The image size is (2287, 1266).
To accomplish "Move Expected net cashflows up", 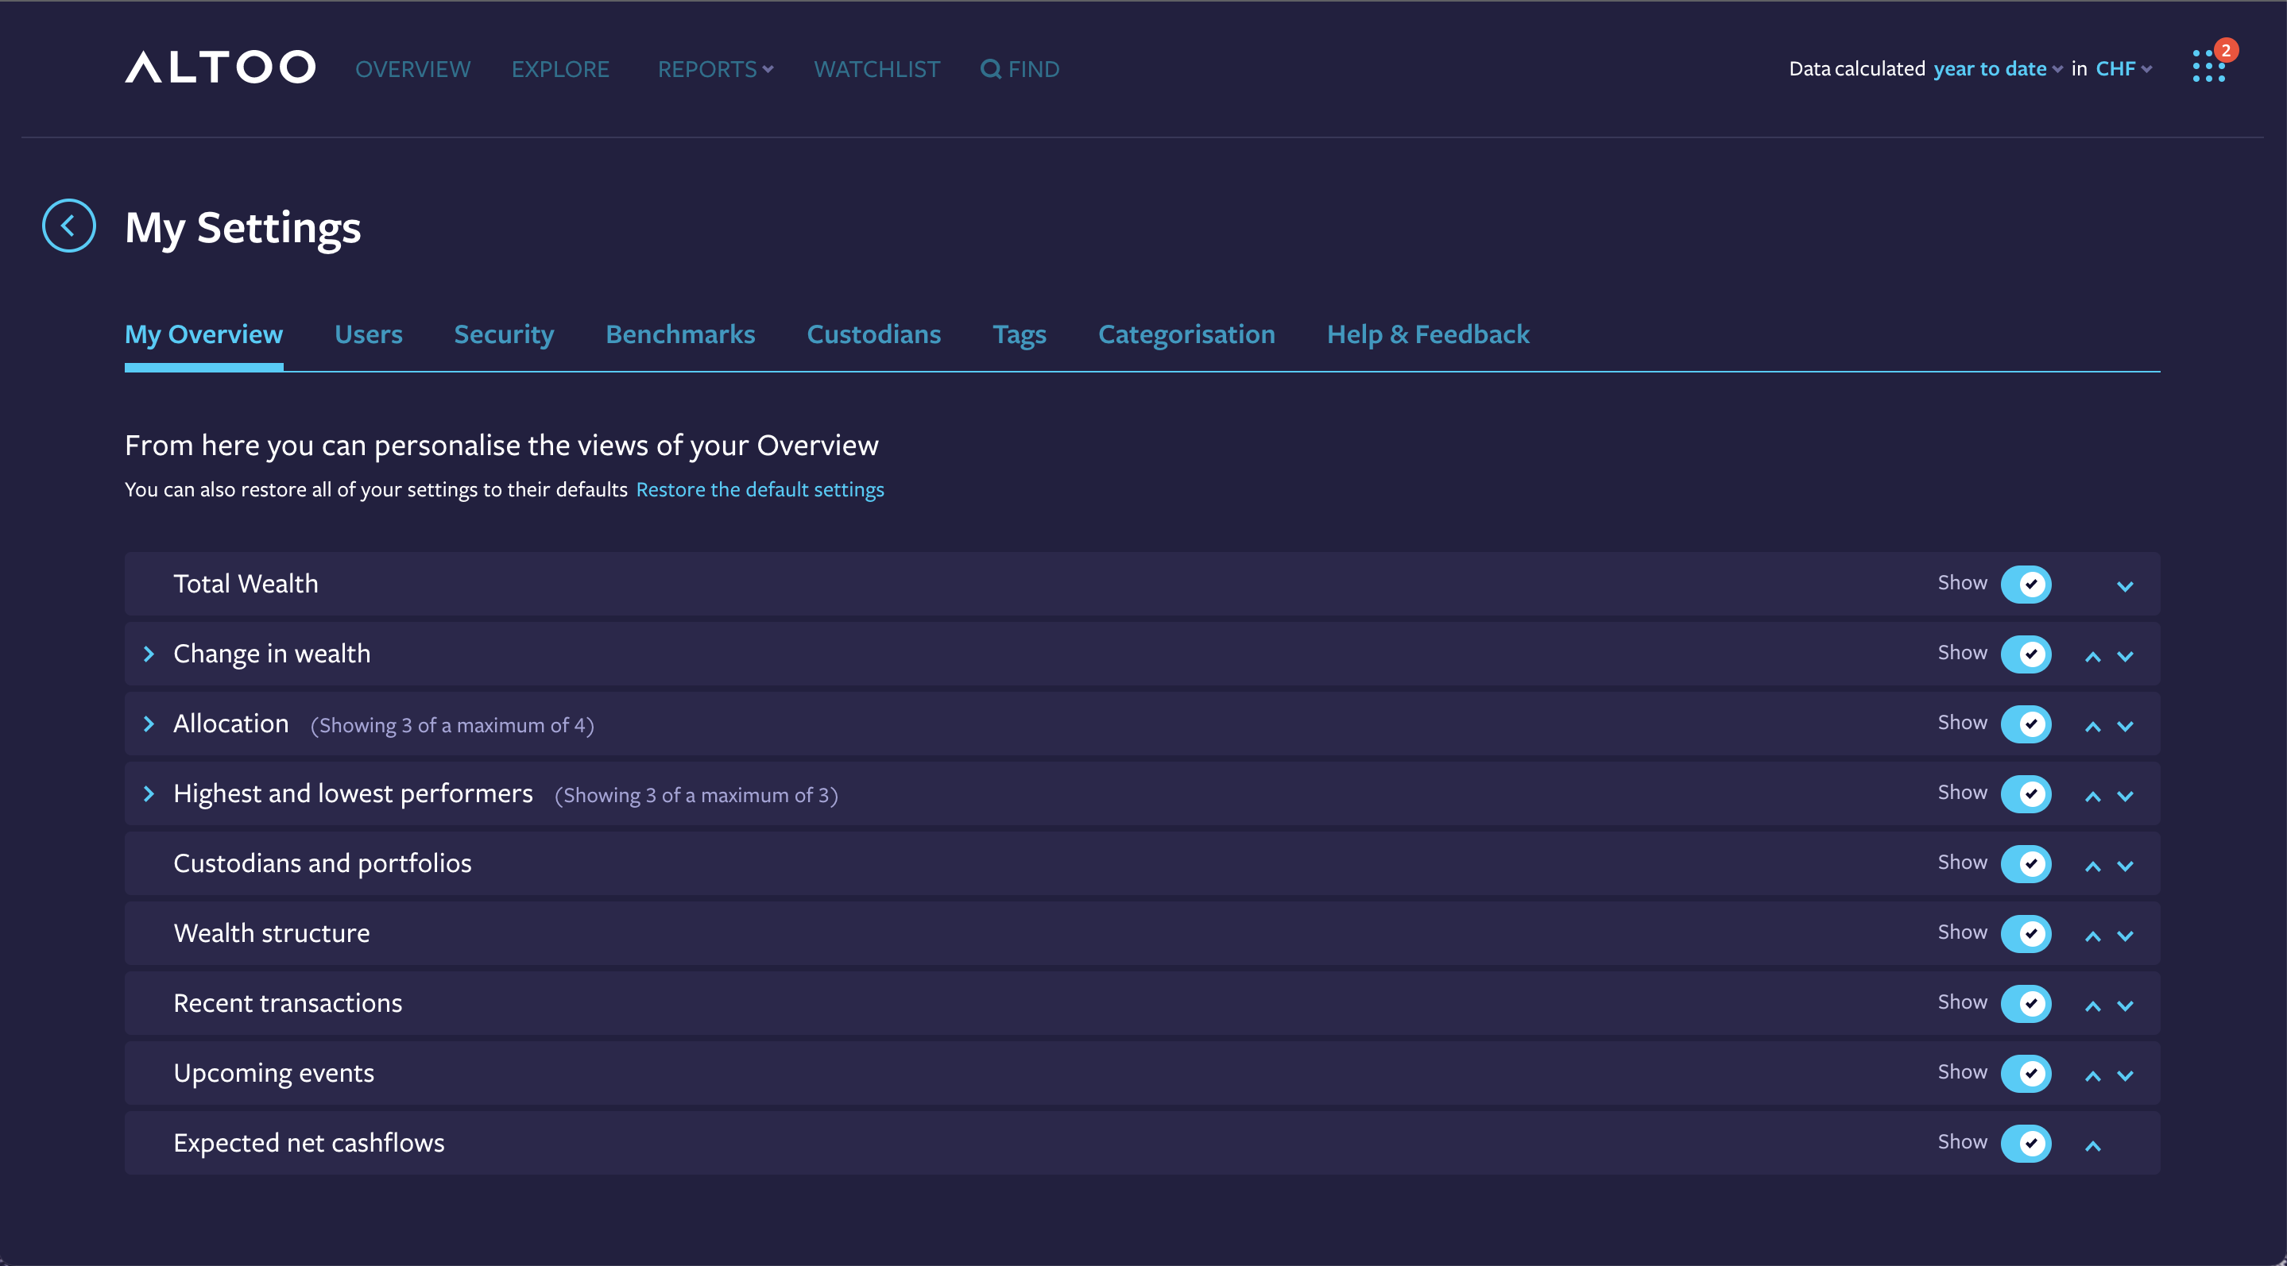I will (2092, 1146).
